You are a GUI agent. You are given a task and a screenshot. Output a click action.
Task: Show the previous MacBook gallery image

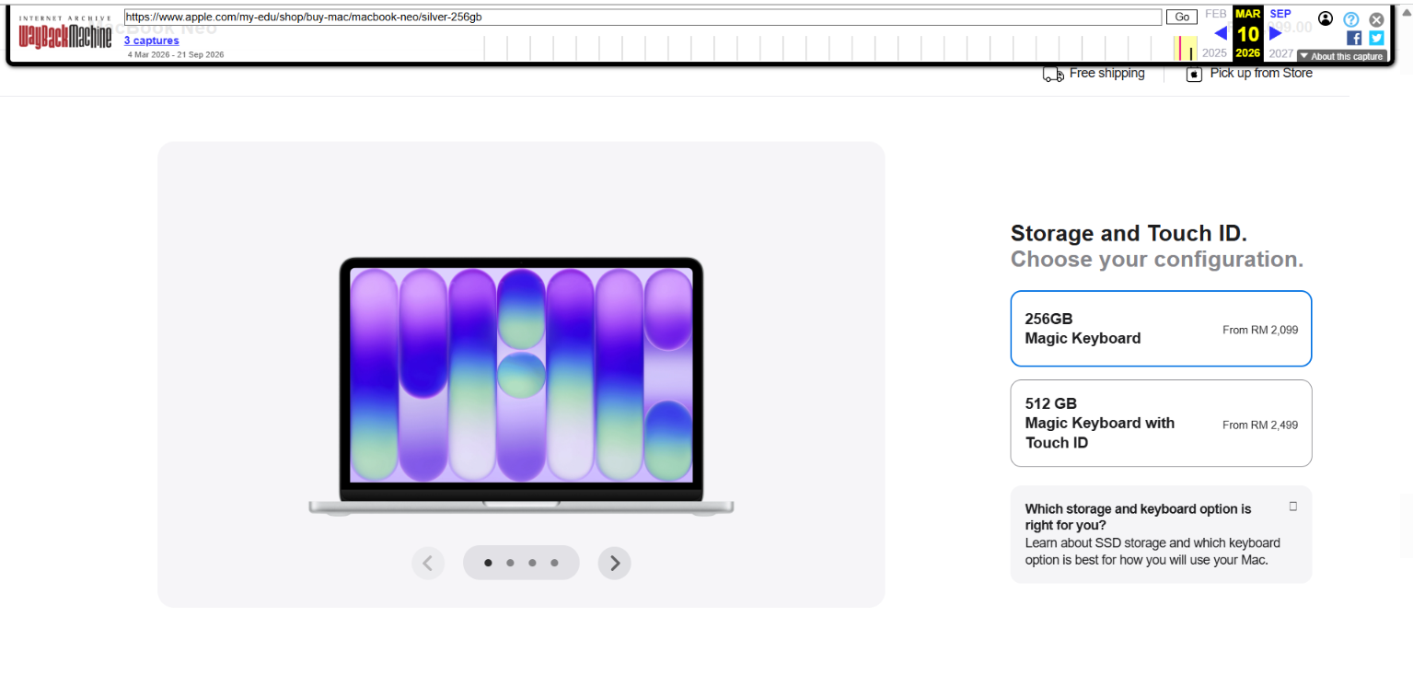[x=428, y=563]
